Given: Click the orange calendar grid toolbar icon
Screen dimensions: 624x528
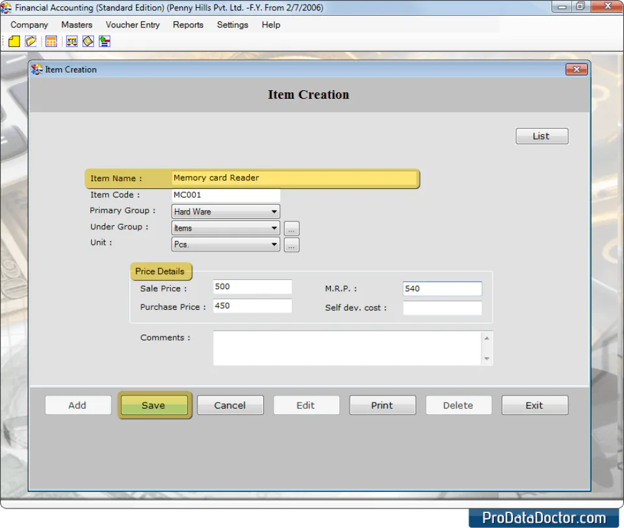Looking at the screenshot, I should click(51, 42).
